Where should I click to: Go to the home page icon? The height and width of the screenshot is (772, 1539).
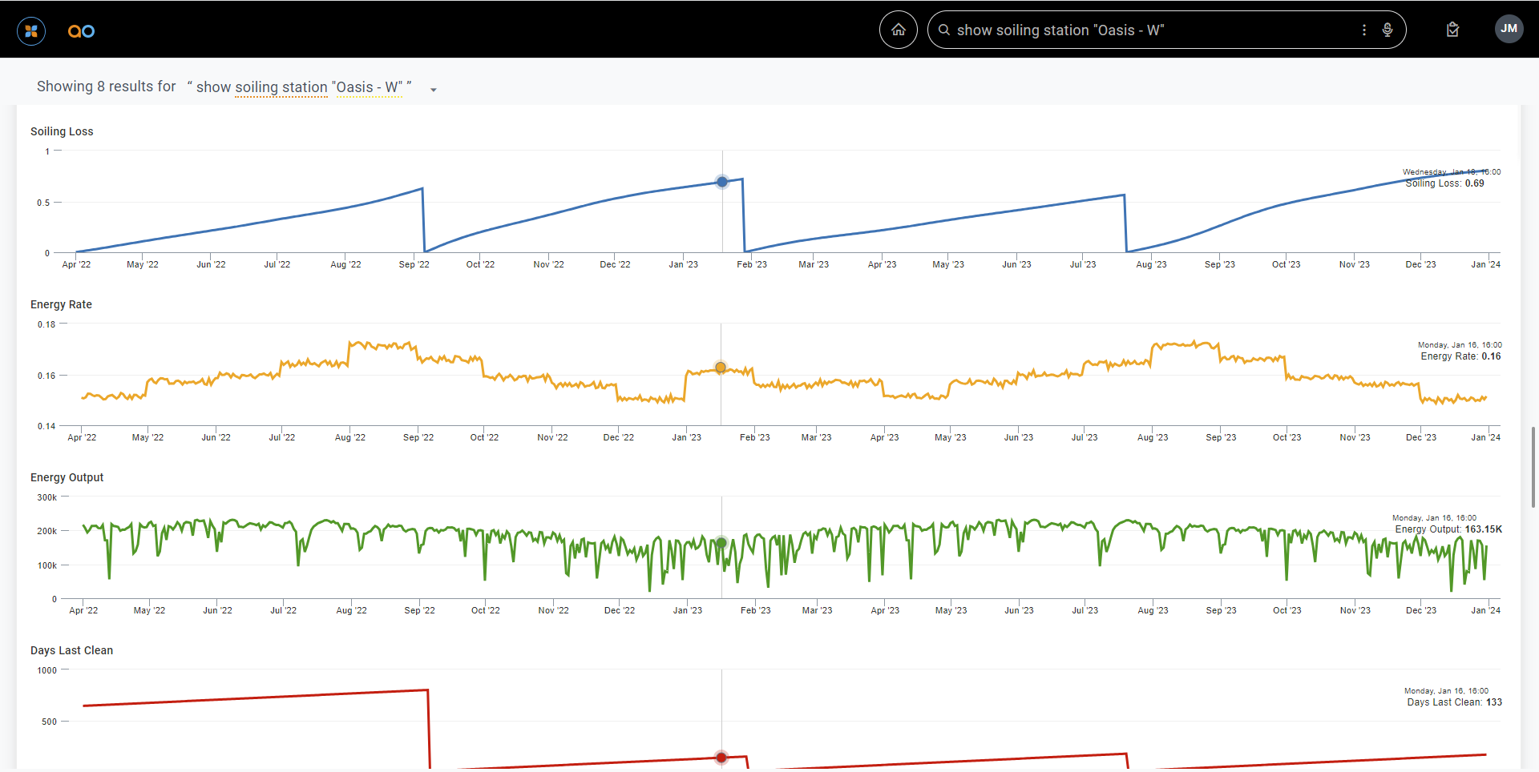click(x=898, y=30)
